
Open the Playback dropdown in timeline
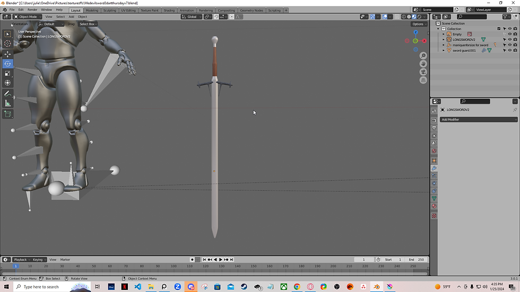point(22,260)
